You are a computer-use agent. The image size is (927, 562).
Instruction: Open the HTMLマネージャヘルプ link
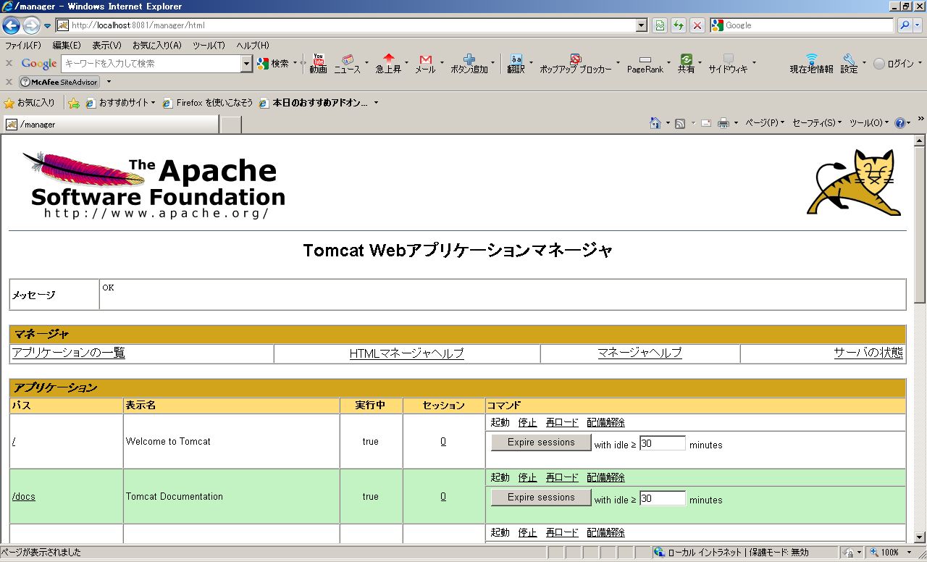coord(407,353)
